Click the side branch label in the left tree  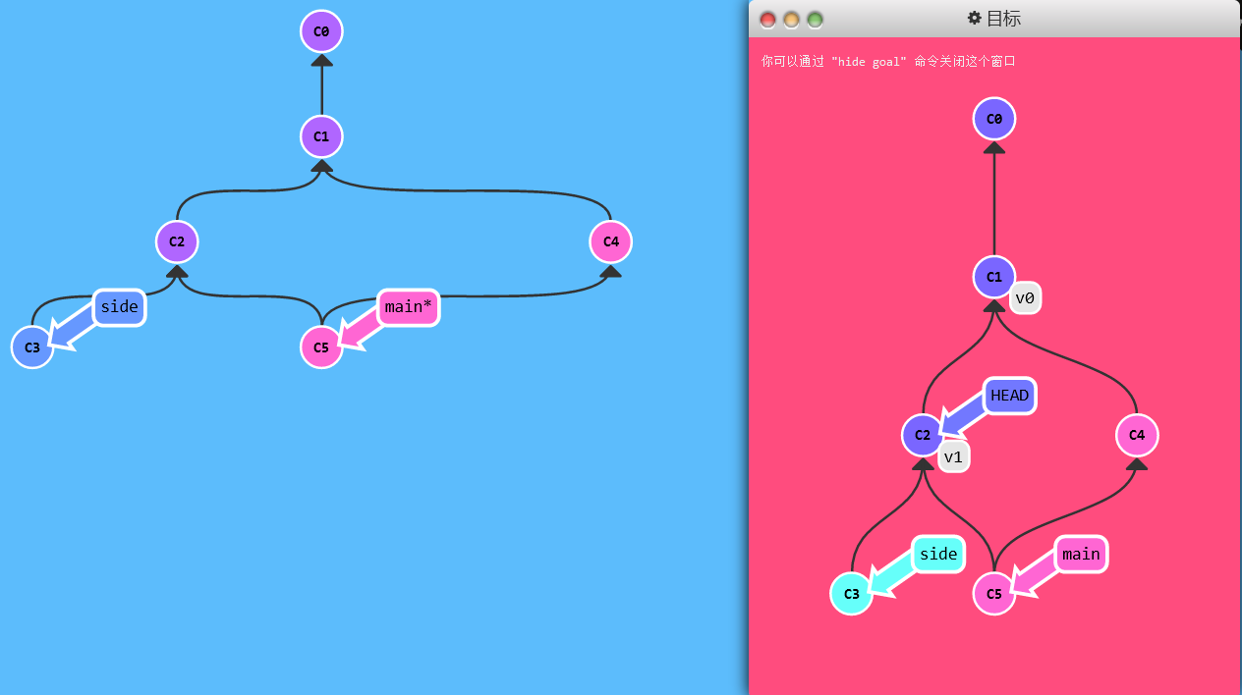click(x=120, y=307)
